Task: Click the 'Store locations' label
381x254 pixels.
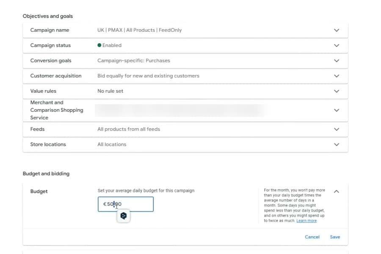Action: point(48,144)
